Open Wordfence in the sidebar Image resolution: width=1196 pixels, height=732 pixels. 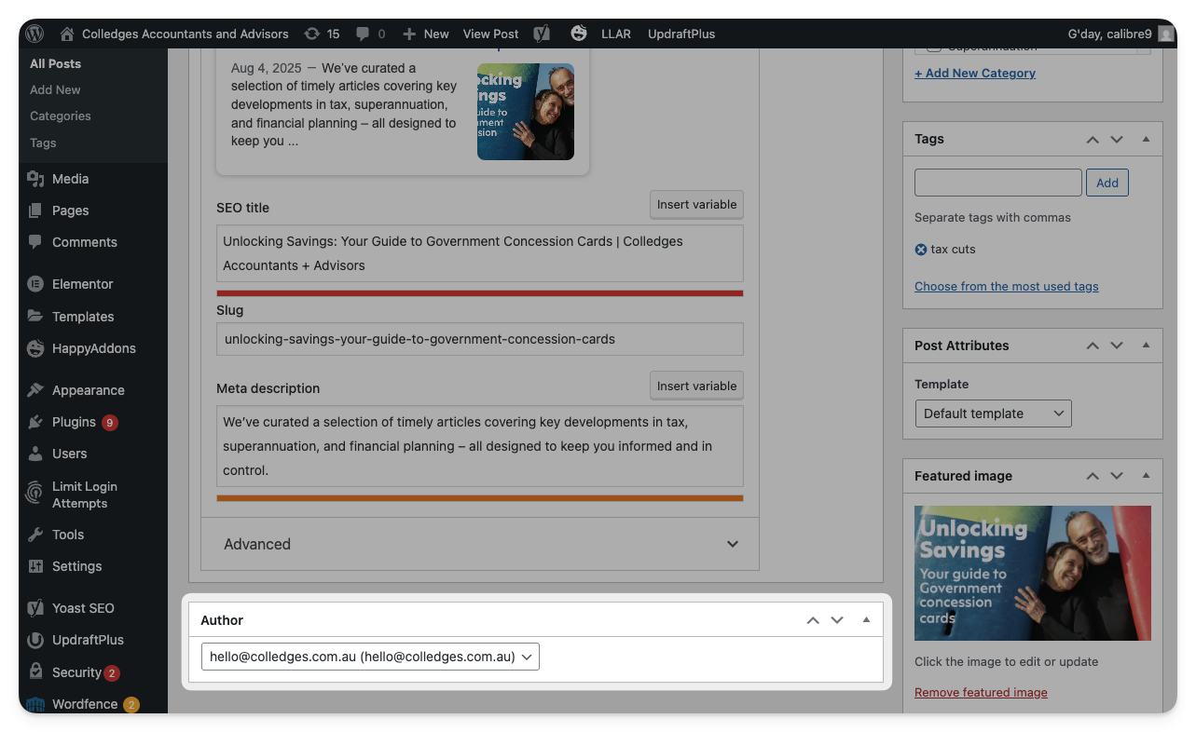click(84, 704)
